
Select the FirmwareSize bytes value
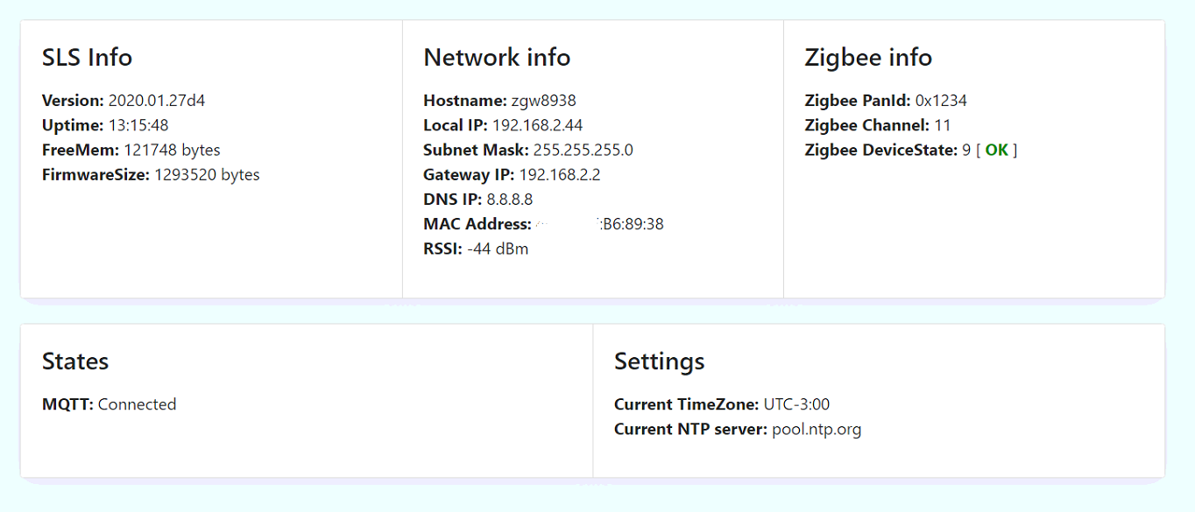point(207,175)
